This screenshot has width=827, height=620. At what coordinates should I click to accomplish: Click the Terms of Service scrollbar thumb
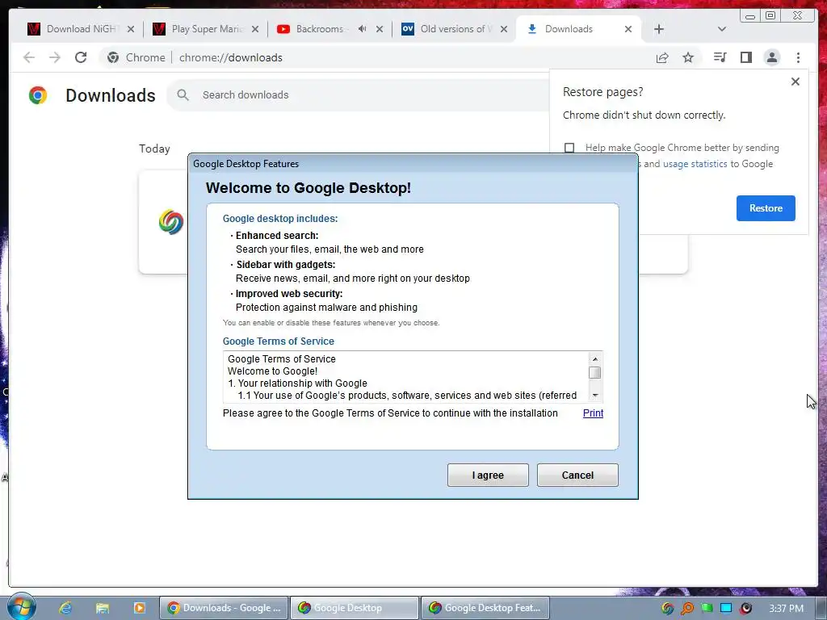[595, 373]
